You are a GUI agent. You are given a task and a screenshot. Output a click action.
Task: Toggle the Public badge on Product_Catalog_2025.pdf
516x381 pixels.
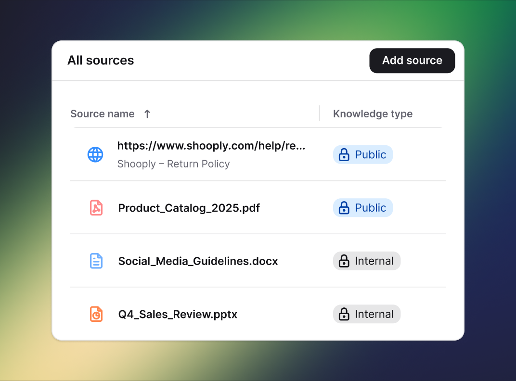tap(363, 208)
